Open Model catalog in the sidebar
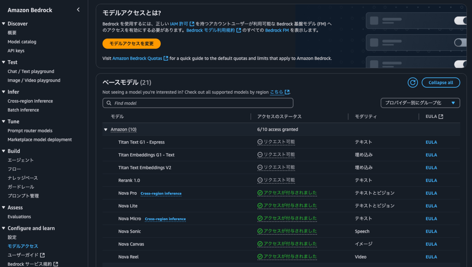The image size is (472, 267). click(x=22, y=42)
